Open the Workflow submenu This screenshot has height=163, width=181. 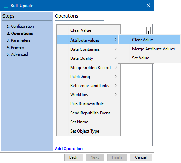(x=88, y=94)
